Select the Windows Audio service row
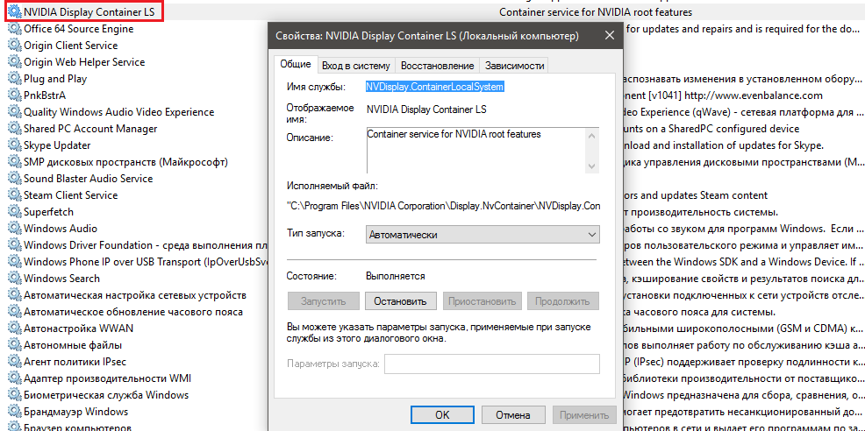Viewport: 865px width, 431px height. pos(61,228)
